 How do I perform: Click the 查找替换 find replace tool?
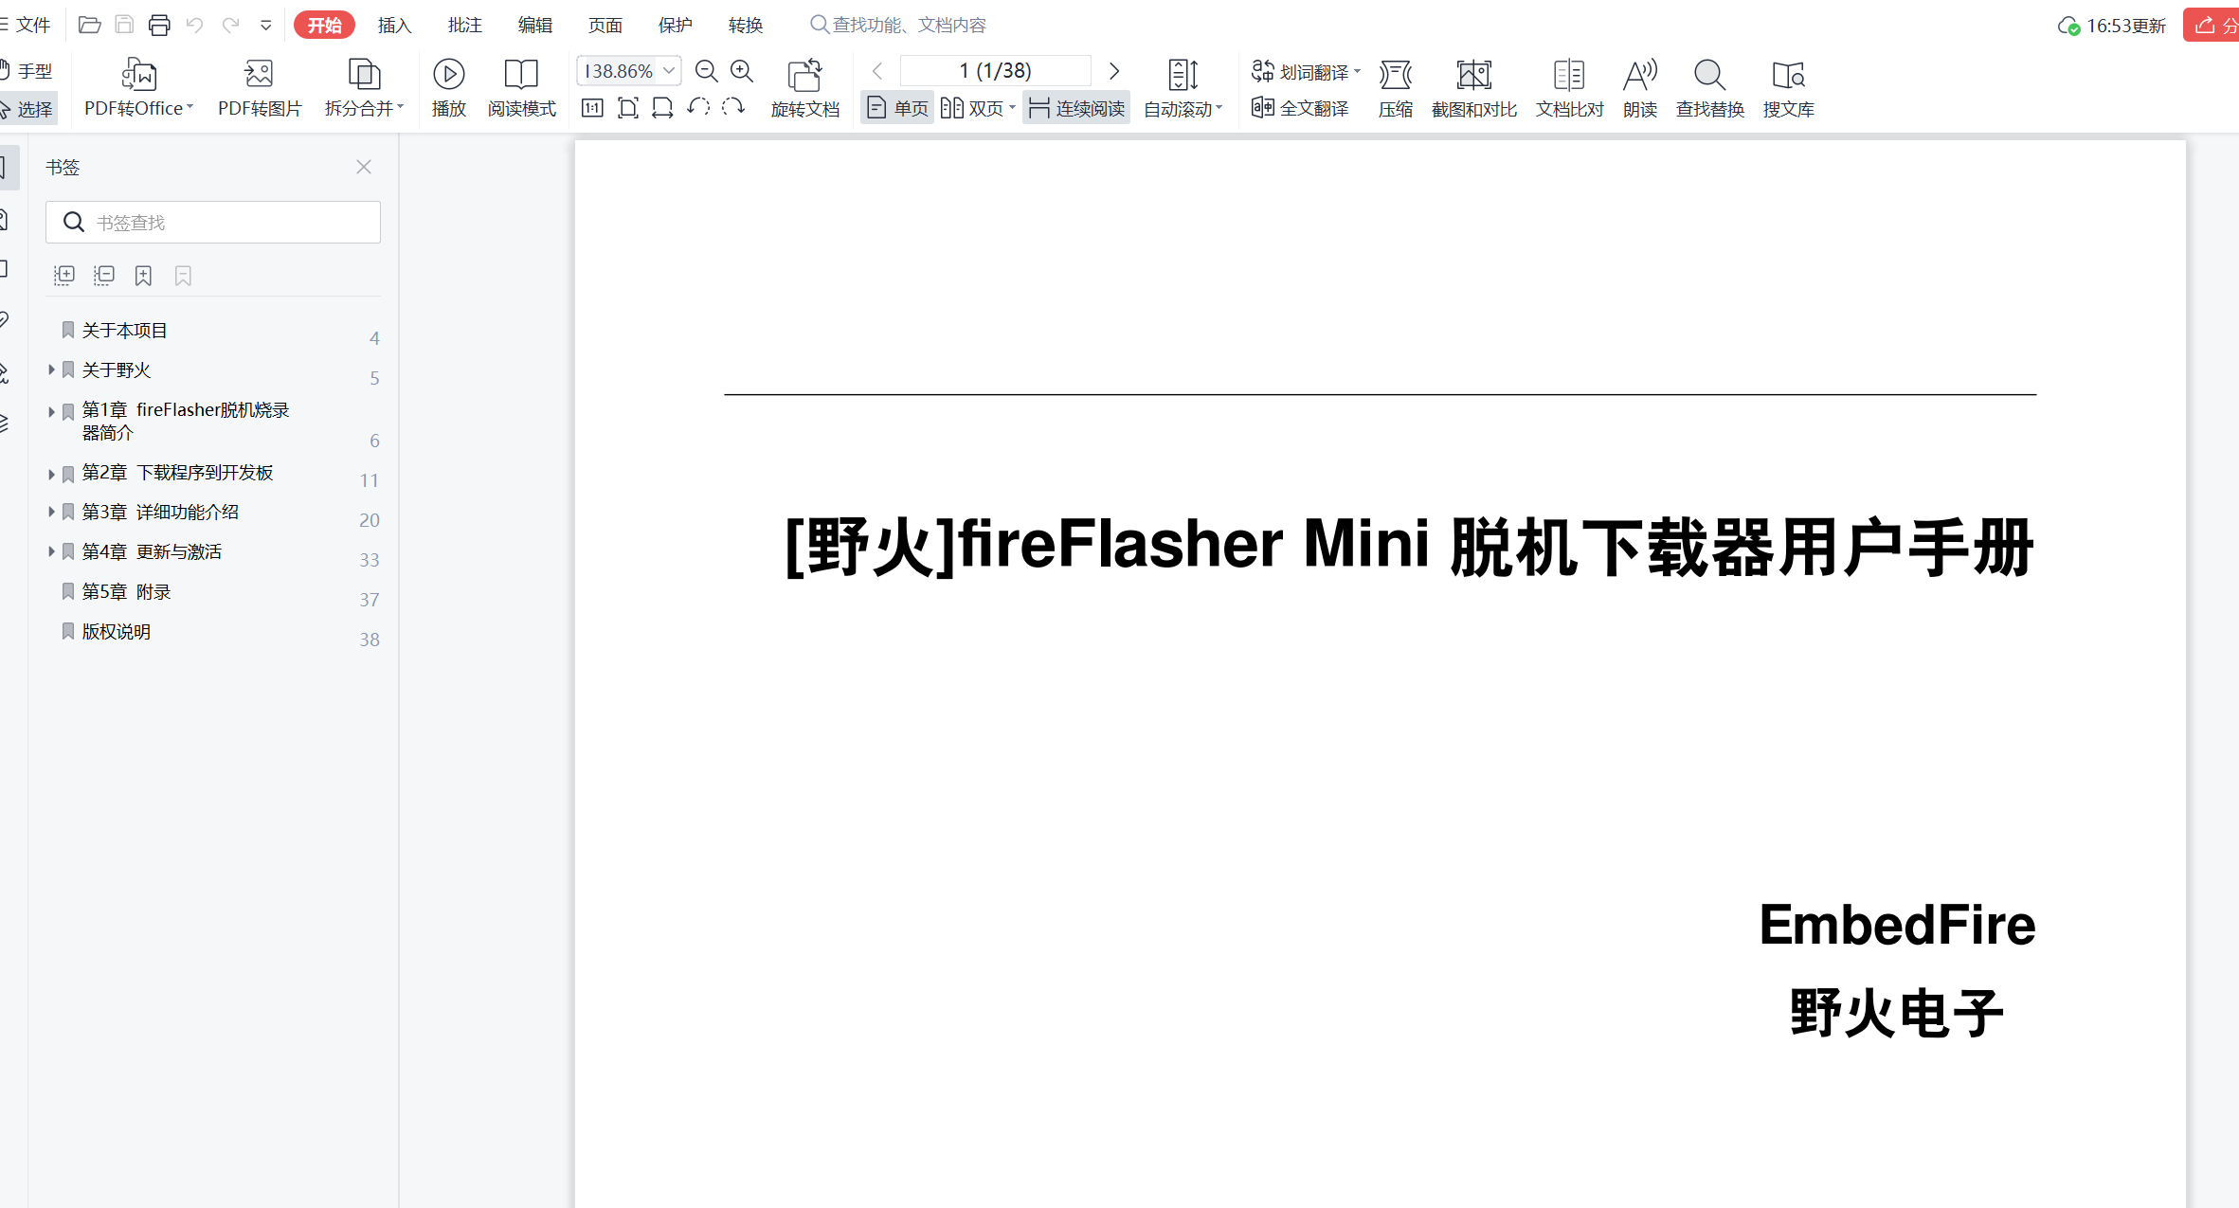coord(1709,87)
